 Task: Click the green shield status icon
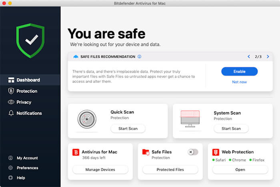pos(31,40)
